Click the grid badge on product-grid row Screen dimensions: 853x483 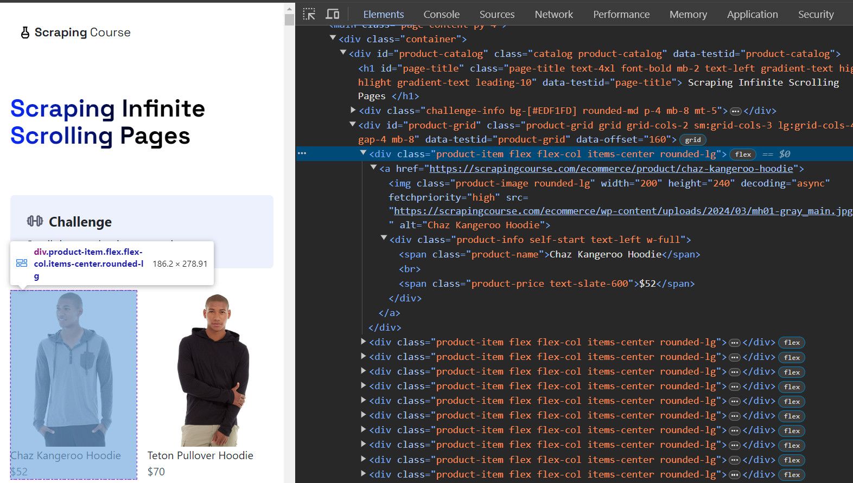click(692, 140)
